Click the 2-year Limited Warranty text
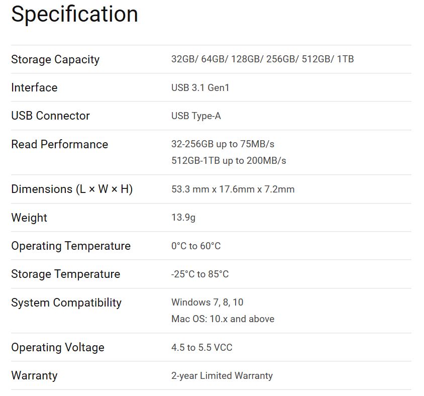The width and height of the screenshot is (424, 396). click(222, 376)
